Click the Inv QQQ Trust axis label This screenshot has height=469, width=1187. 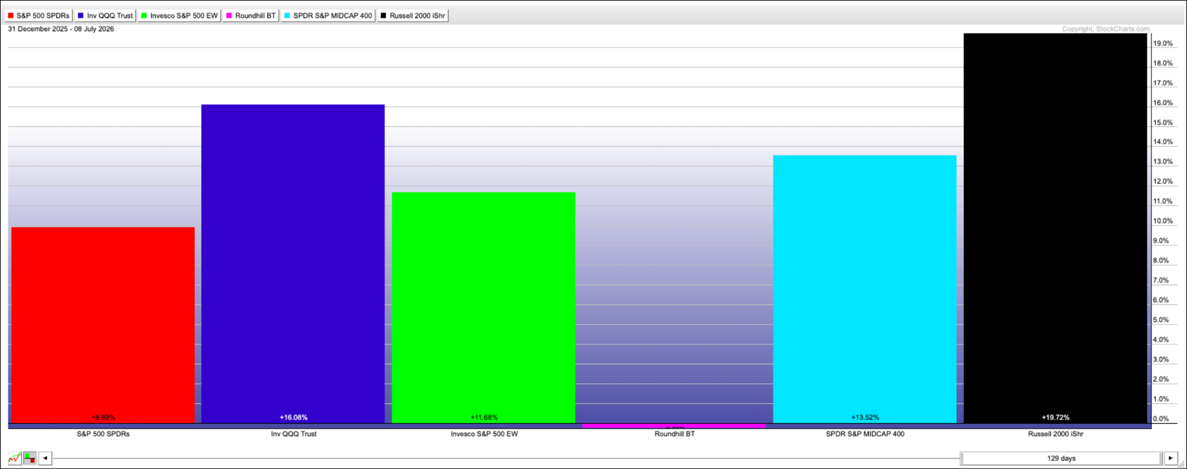click(294, 434)
